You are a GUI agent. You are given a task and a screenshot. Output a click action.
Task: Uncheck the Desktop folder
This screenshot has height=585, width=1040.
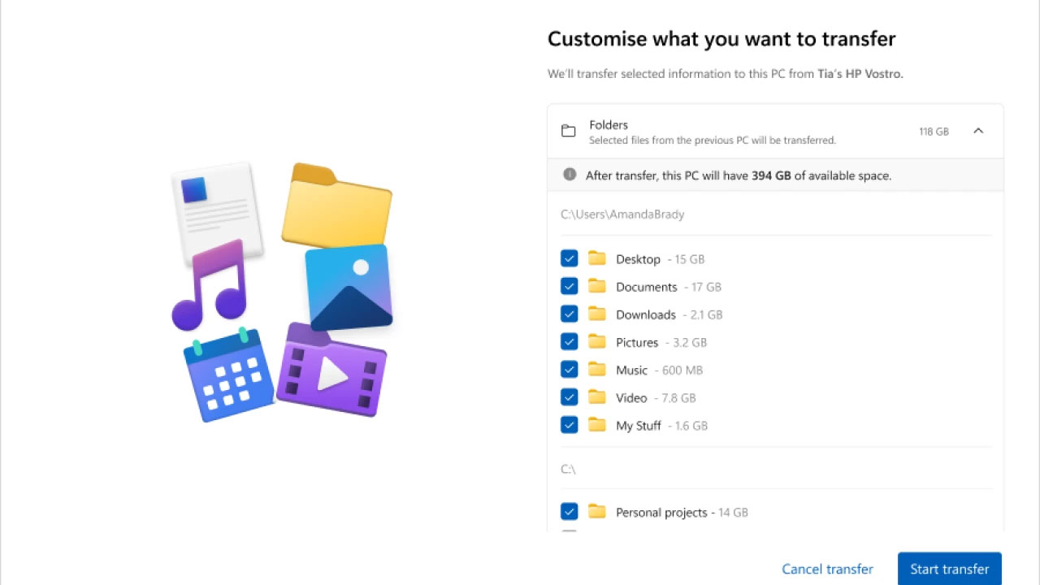click(x=569, y=258)
